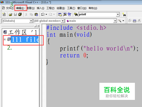Open the Undo history dropdown arrow
The image size is (142, 107).
coord(46,15)
